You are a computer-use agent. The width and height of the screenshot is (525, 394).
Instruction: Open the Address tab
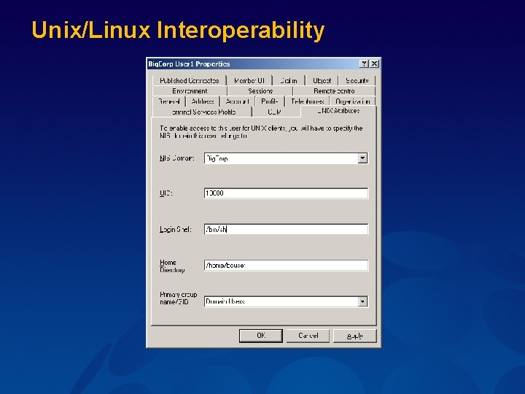coord(203,101)
